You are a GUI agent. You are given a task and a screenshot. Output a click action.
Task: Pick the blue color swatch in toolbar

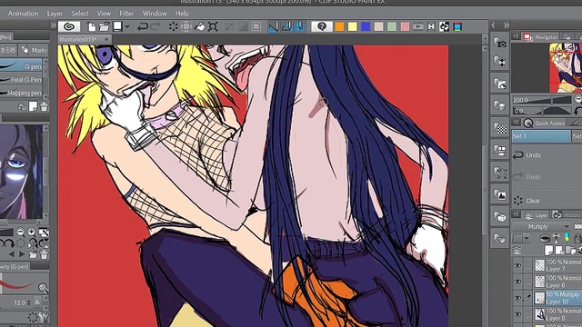click(x=366, y=26)
